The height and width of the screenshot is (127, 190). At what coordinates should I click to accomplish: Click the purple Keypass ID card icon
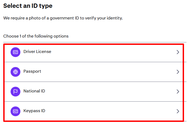15,111
